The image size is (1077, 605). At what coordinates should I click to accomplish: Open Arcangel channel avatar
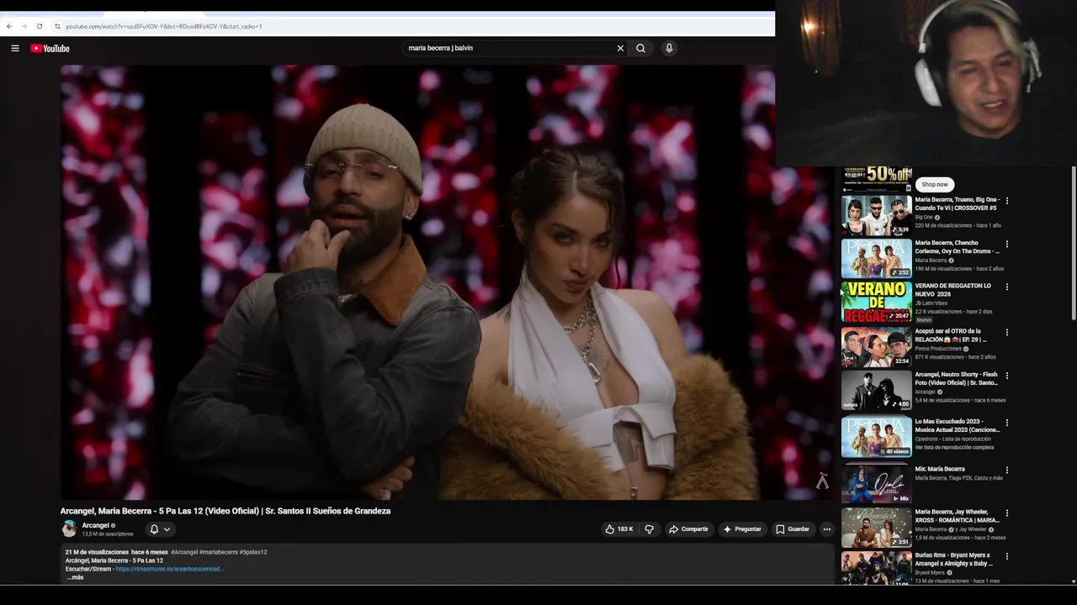point(69,529)
